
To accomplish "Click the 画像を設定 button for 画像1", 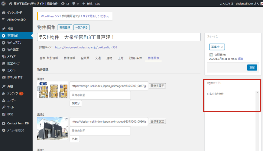I will tap(157, 86).
